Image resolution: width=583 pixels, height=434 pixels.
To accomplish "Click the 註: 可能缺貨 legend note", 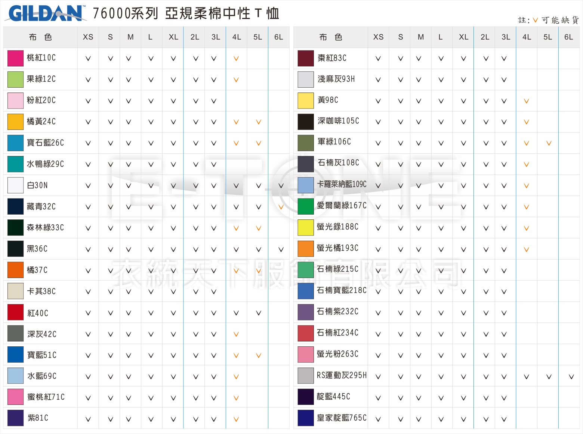I will click(548, 20).
